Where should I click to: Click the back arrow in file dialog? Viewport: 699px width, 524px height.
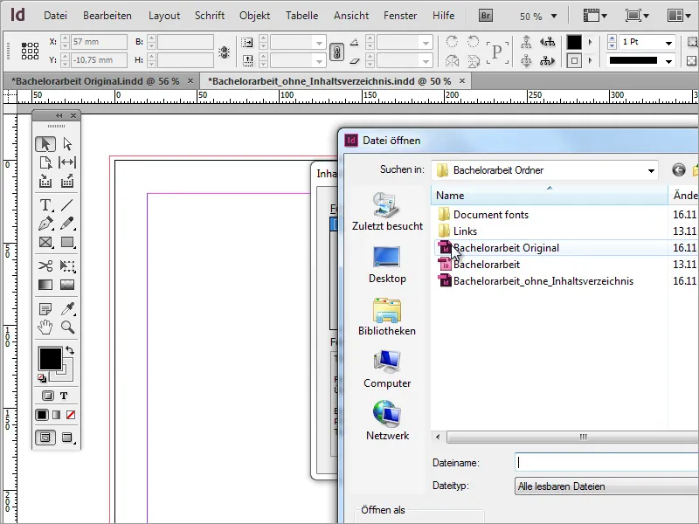679,170
